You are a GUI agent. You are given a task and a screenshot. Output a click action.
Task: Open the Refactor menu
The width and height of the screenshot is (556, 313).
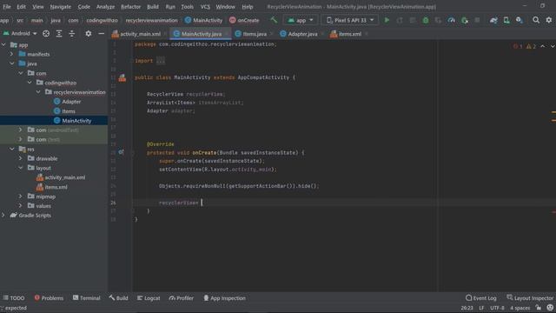click(x=130, y=7)
